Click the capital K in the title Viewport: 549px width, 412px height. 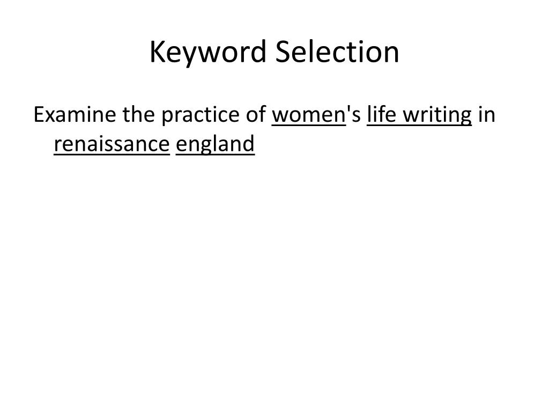point(157,52)
